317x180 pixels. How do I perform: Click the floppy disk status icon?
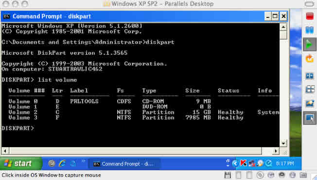click(x=228, y=175)
